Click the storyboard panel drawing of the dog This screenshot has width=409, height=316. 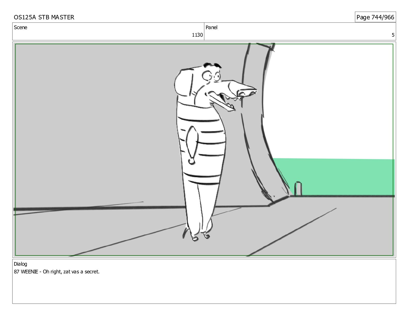[204, 149]
